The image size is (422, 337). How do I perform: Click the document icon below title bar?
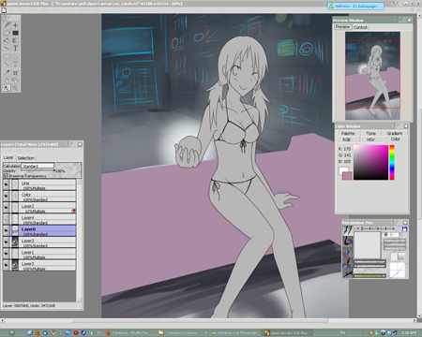pyautogui.click(x=4, y=10)
